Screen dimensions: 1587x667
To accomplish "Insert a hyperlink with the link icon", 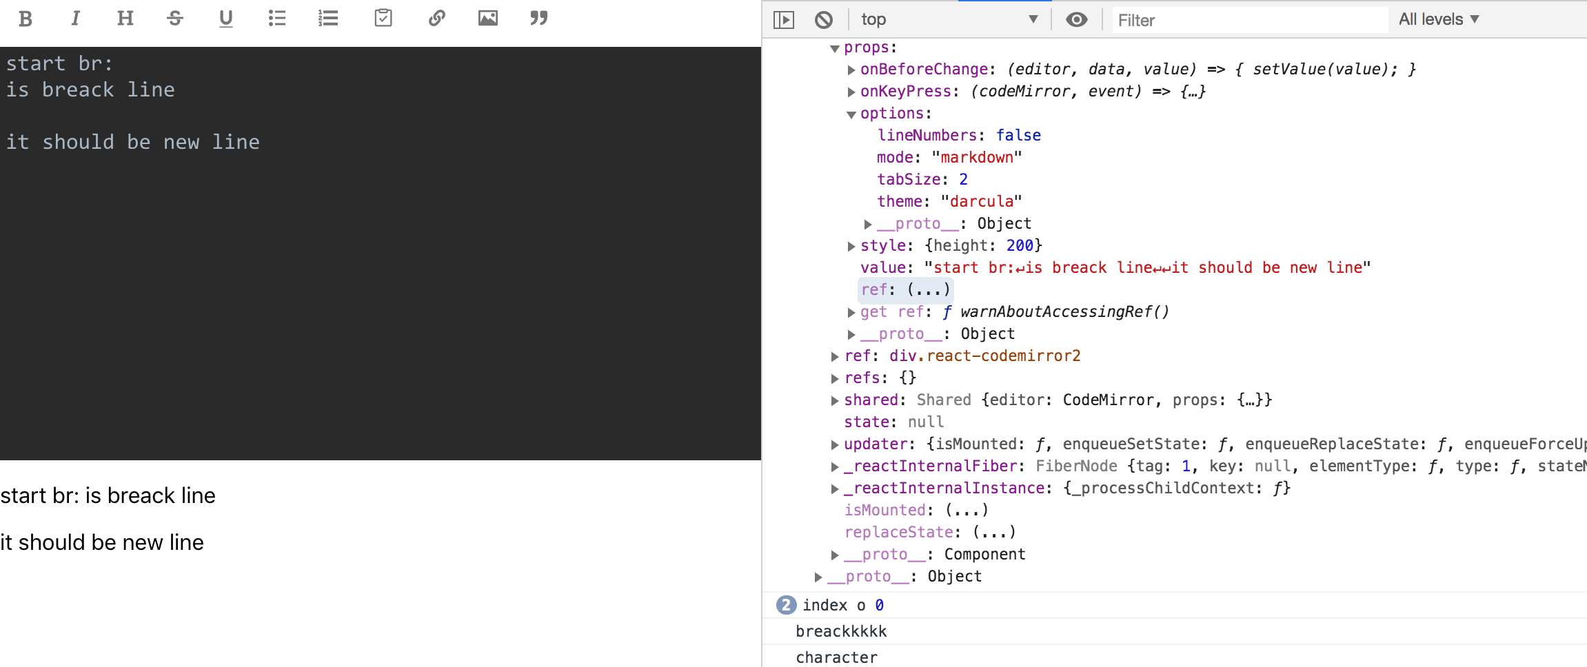I will 436,19.
